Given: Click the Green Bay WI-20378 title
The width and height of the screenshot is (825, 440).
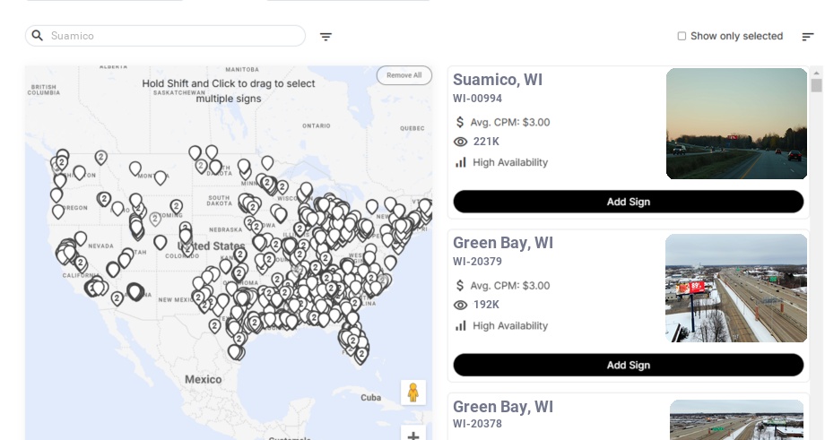Looking at the screenshot, I should (502, 407).
